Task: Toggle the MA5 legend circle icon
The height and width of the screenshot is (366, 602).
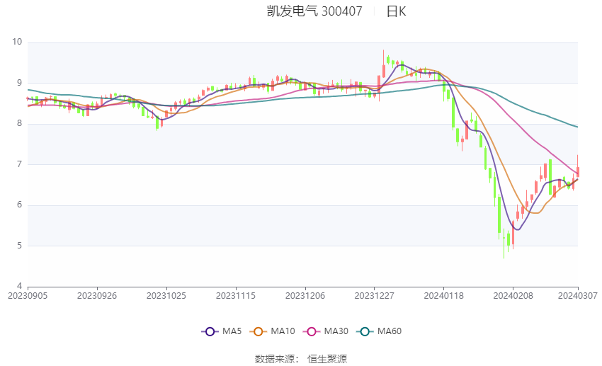Action: tap(210, 331)
